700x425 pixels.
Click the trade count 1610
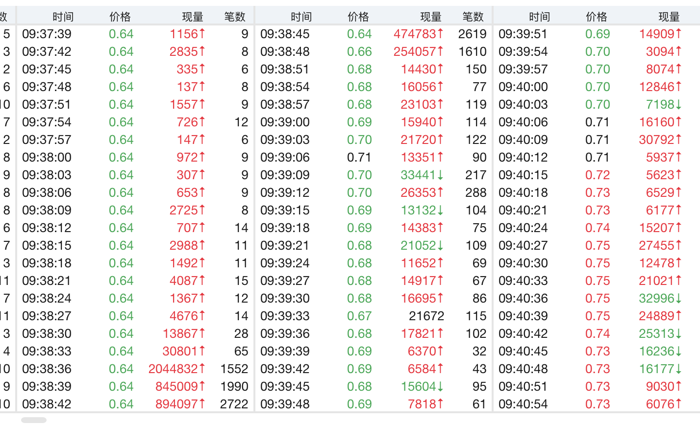[473, 51]
